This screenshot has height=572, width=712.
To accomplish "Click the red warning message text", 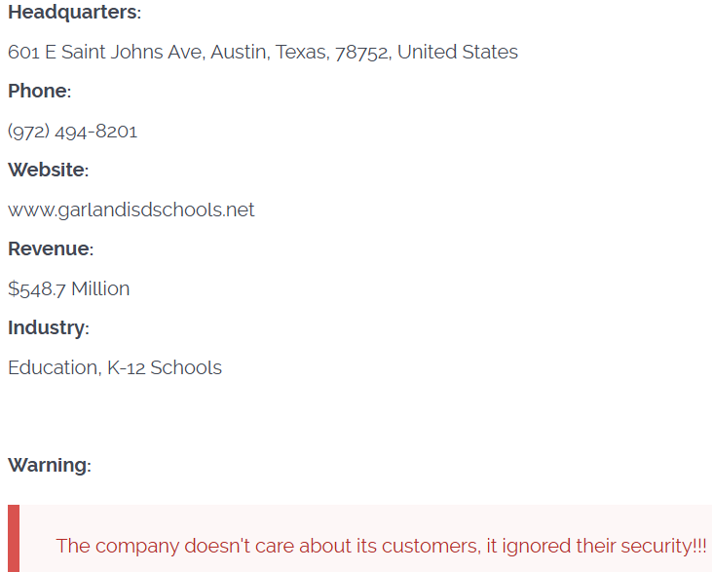I will (381, 546).
